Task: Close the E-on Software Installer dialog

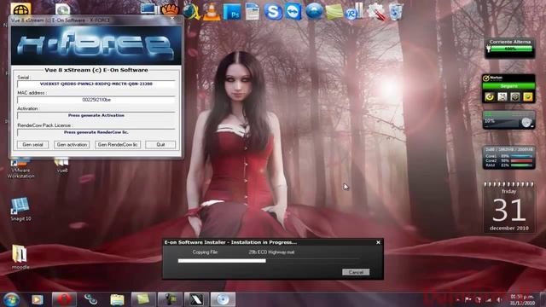Action: (x=378, y=242)
